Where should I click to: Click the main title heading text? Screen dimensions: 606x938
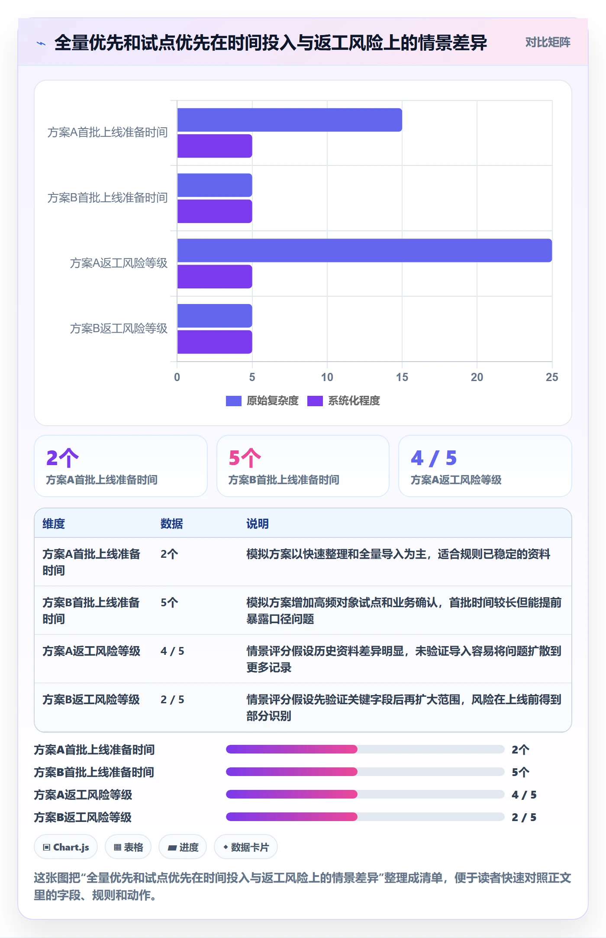271,43
